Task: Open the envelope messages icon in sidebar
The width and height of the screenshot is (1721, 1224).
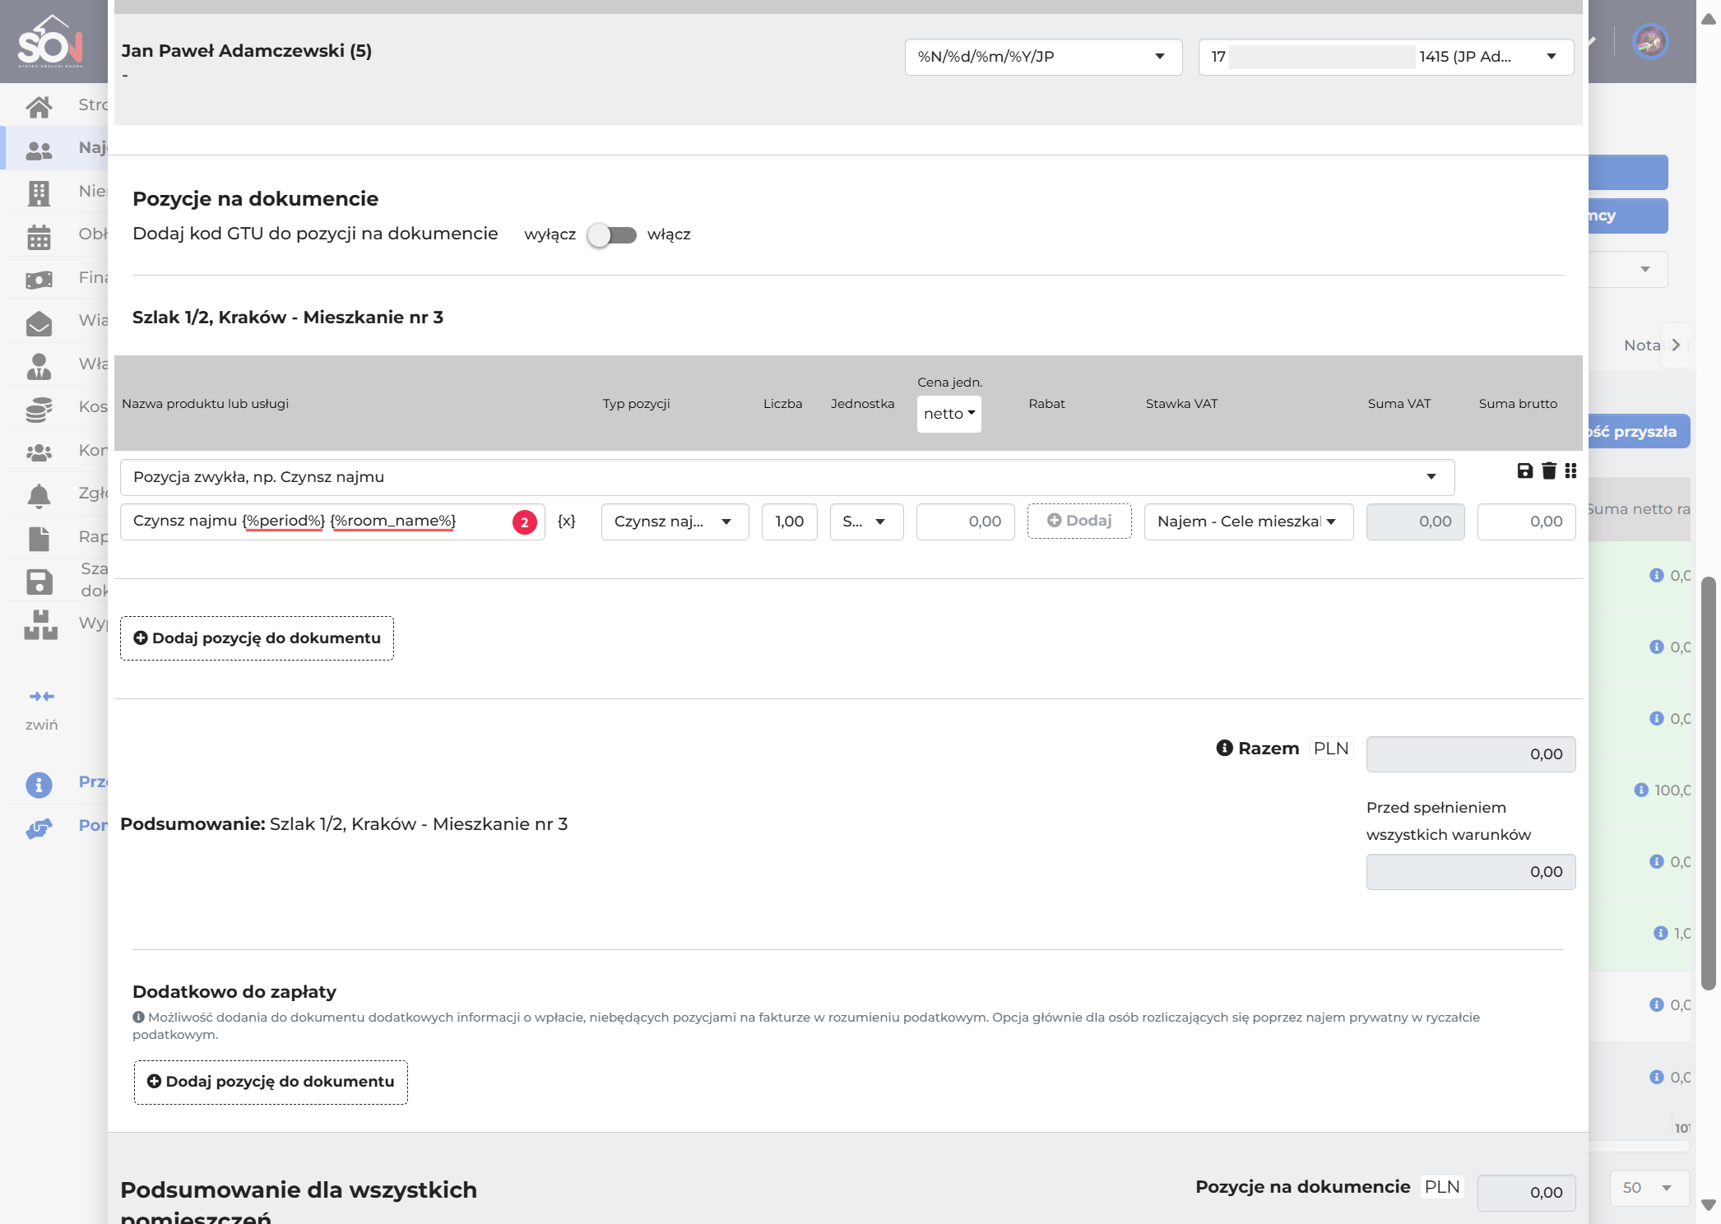Action: tap(39, 322)
